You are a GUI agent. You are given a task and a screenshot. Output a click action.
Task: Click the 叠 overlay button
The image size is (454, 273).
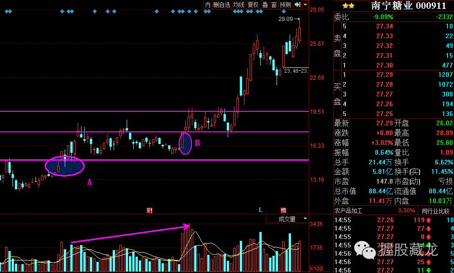coord(265,5)
